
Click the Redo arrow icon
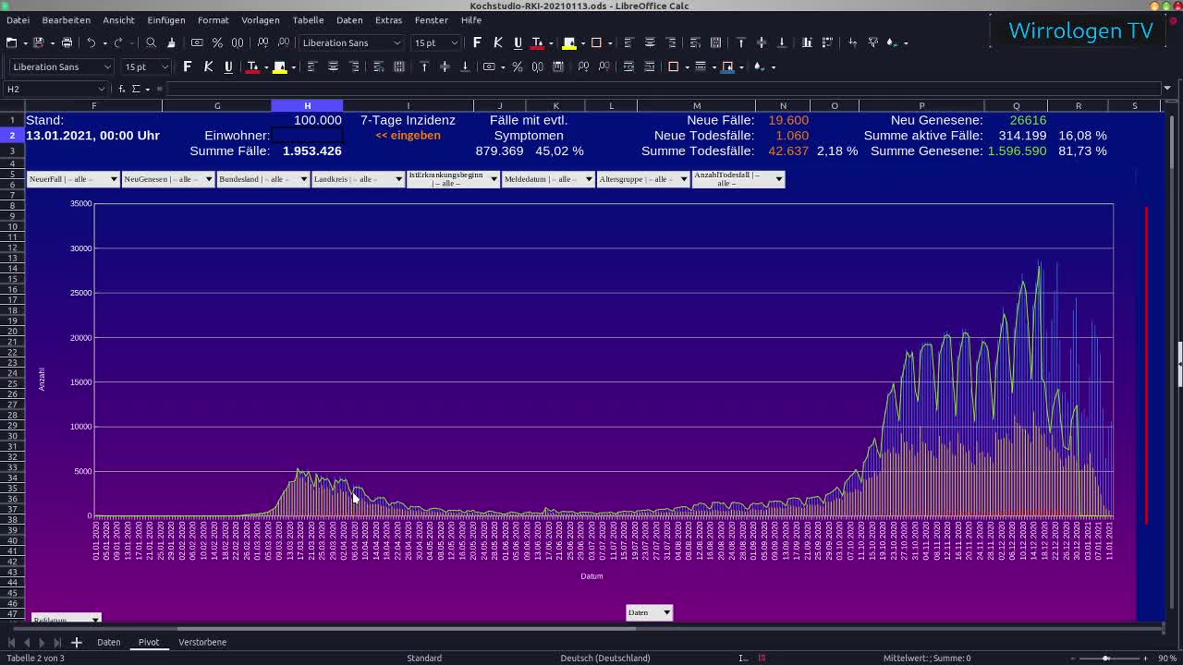coord(117,42)
